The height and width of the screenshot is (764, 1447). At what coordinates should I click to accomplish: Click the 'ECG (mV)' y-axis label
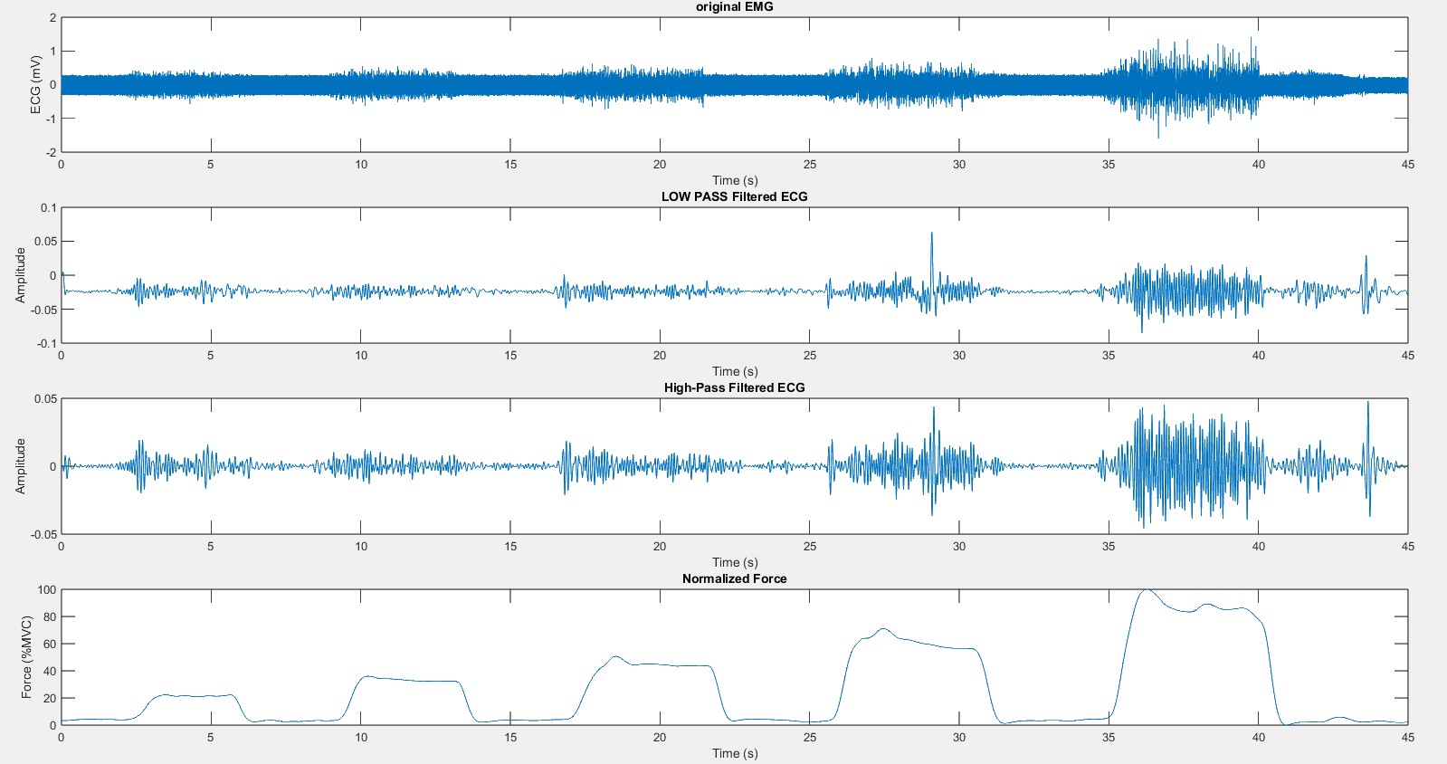point(35,85)
